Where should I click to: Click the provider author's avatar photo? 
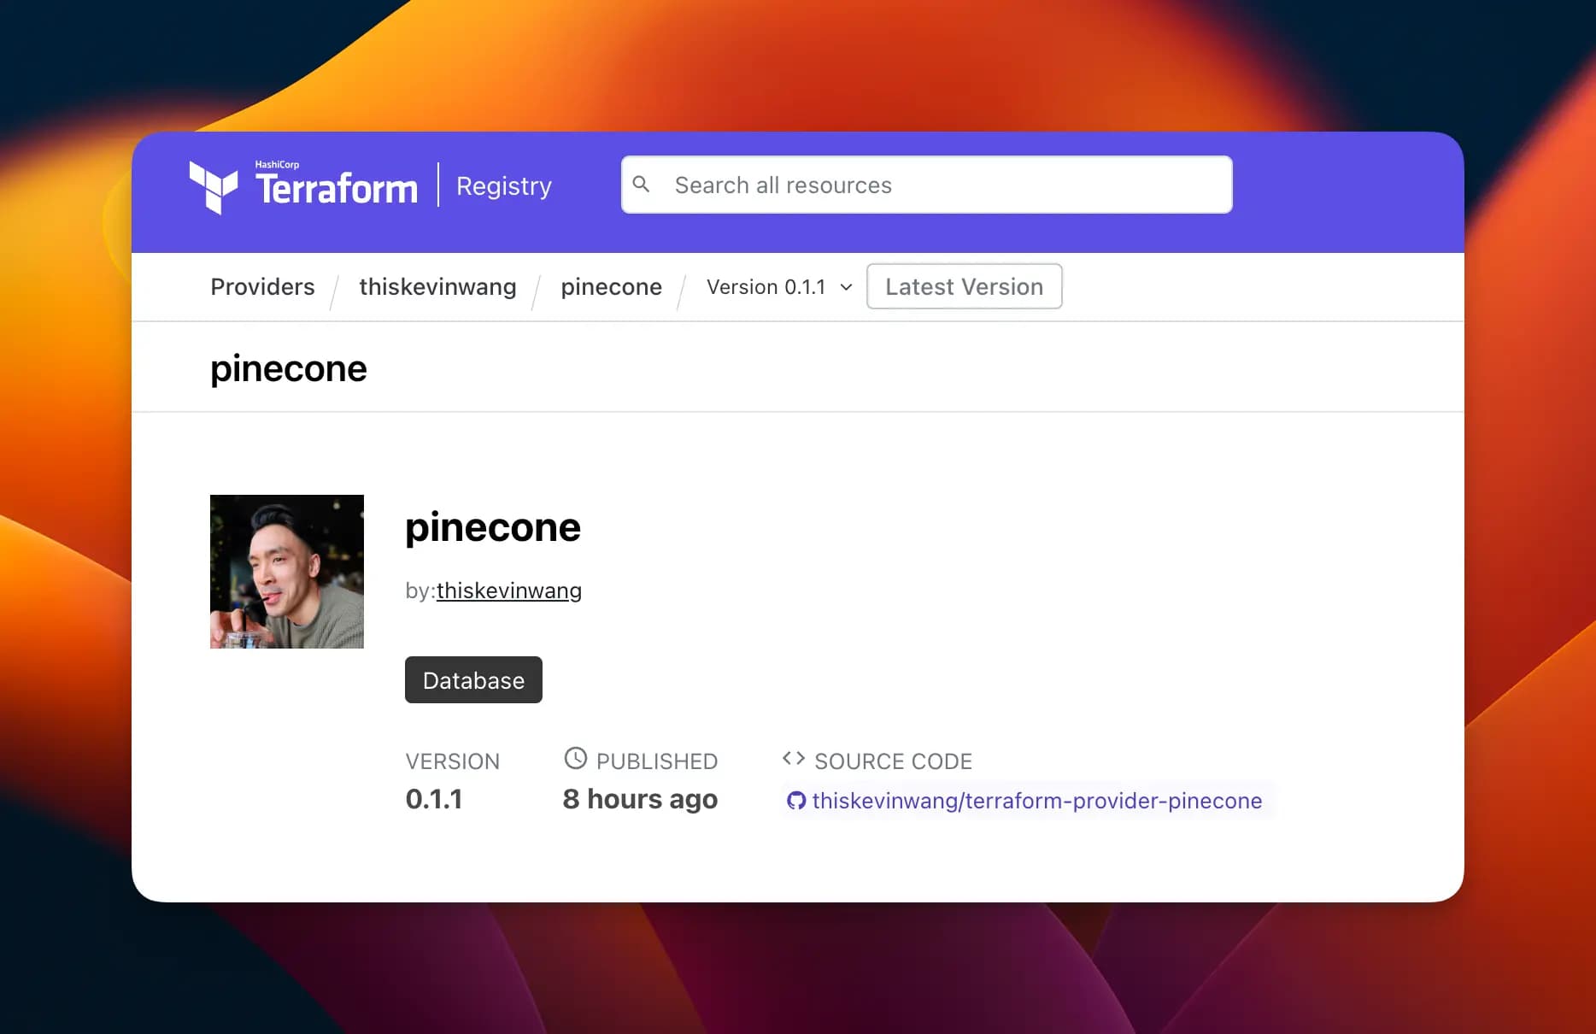tap(287, 572)
